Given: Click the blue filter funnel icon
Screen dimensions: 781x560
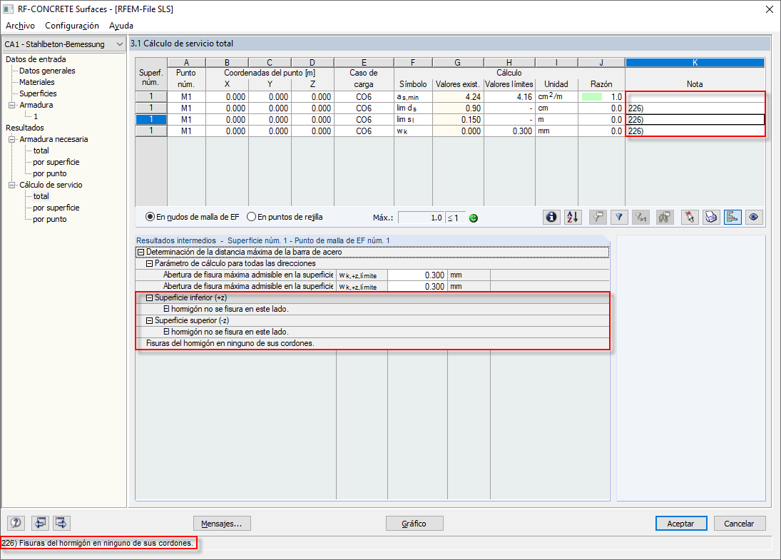Looking at the screenshot, I should point(619,218).
